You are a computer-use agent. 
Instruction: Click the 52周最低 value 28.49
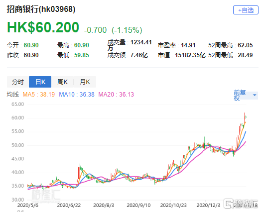(245, 55)
